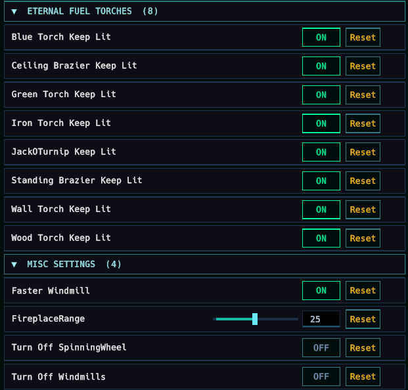Reset the Turn Off Windmills setting
This screenshot has width=408, height=390.
point(363,376)
